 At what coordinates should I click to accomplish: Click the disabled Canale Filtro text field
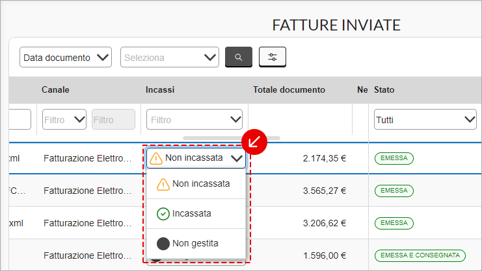[113, 119]
